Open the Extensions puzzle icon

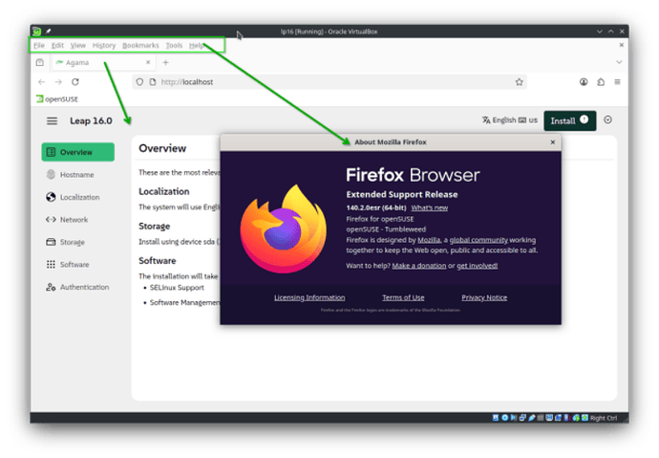tap(601, 82)
